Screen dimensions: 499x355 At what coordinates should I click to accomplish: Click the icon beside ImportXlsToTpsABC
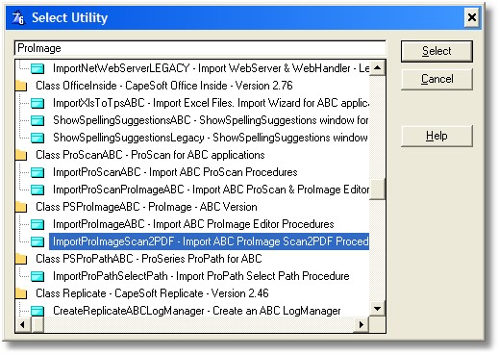pos(37,103)
